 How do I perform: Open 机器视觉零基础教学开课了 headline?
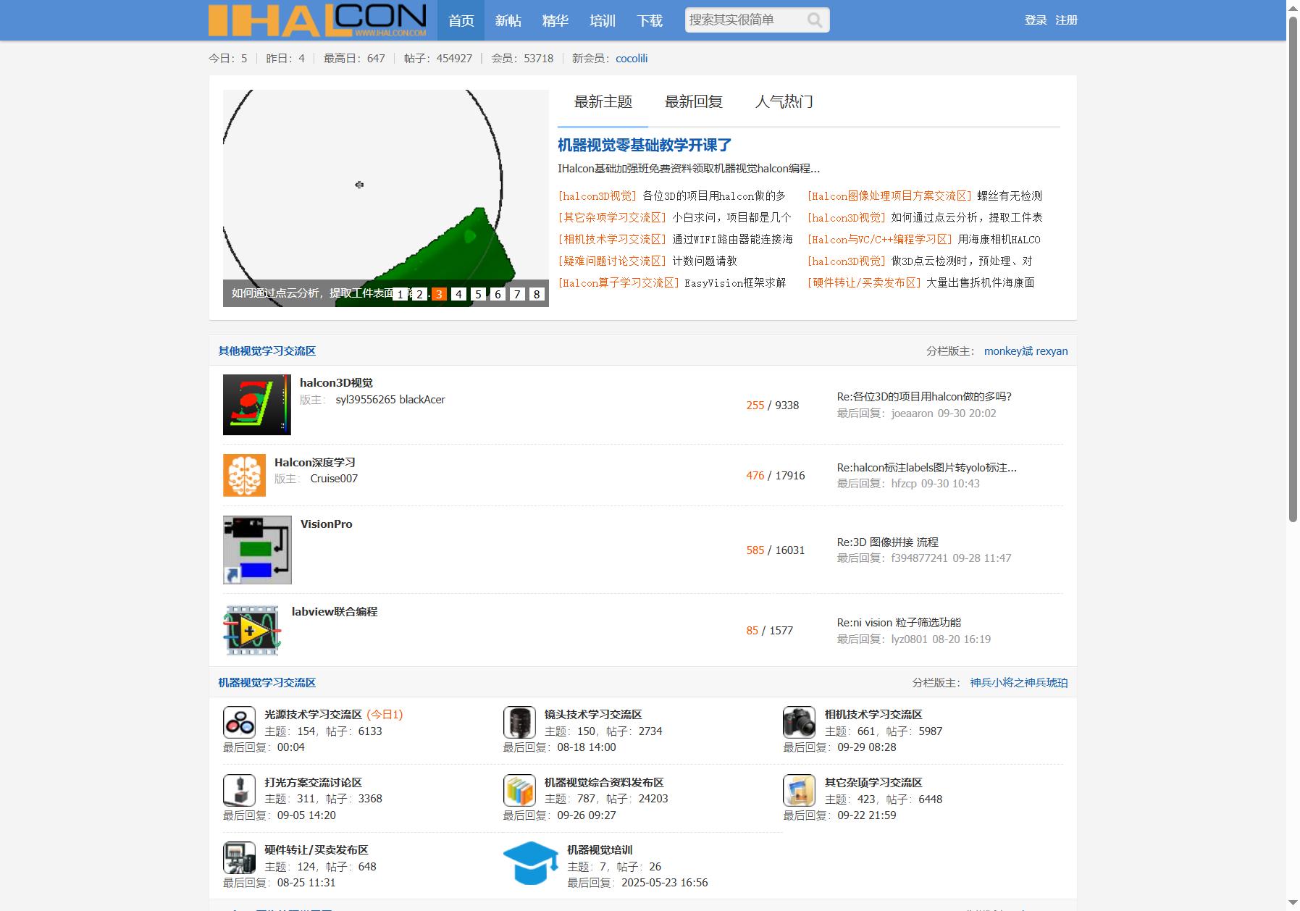pos(645,145)
